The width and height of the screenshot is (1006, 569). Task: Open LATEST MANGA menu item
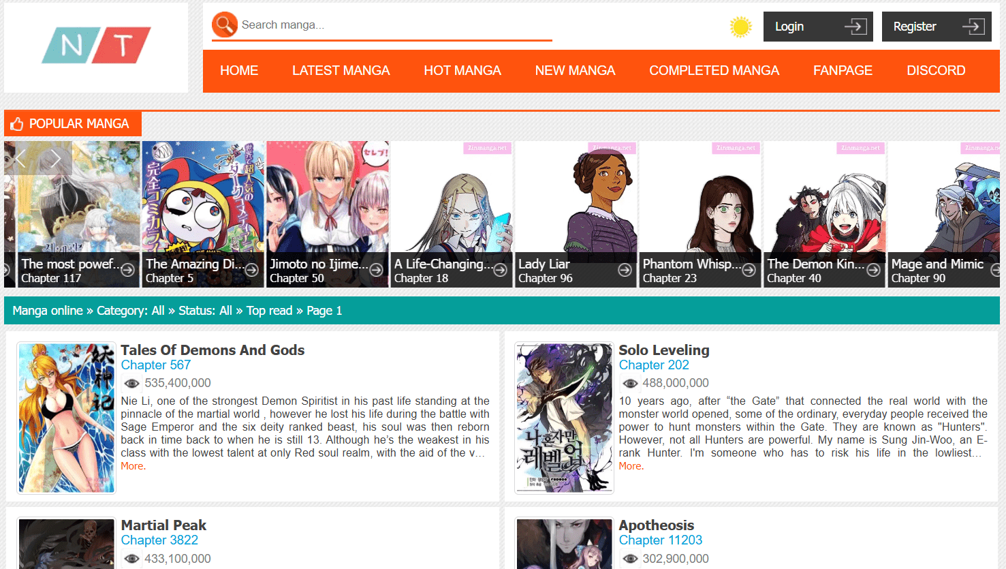point(341,71)
